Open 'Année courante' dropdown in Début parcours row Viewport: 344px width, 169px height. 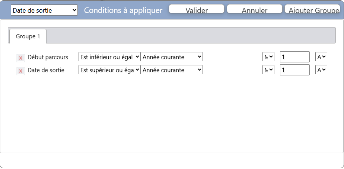172,57
